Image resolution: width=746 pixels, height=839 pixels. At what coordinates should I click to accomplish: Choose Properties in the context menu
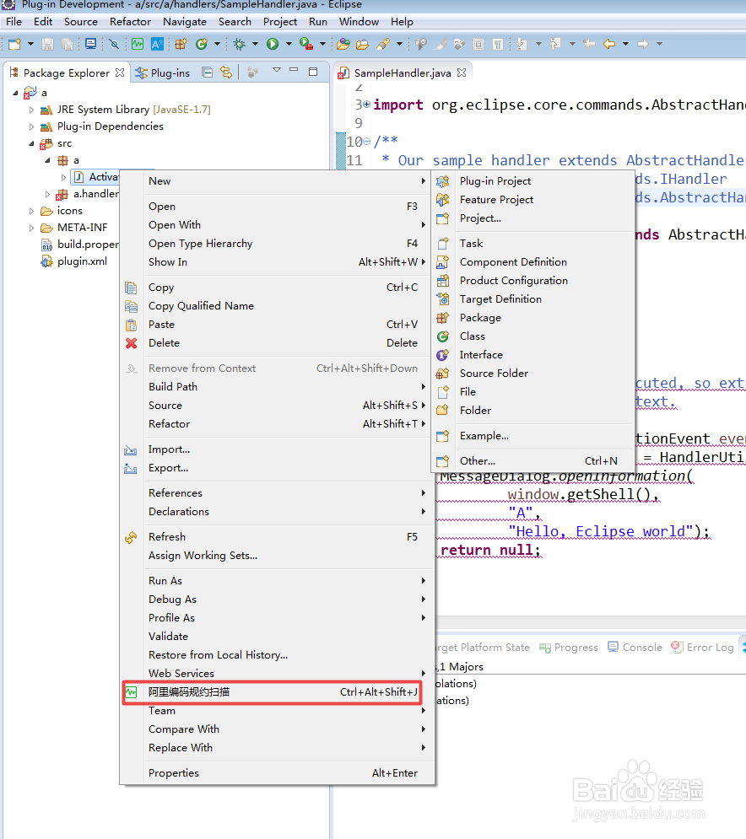click(276, 773)
